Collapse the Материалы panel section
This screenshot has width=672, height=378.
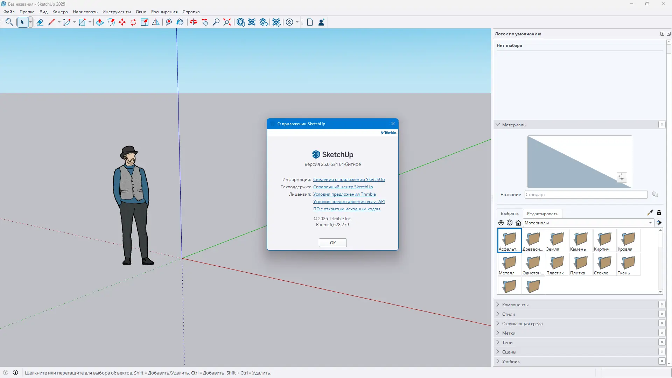click(498, 125)
